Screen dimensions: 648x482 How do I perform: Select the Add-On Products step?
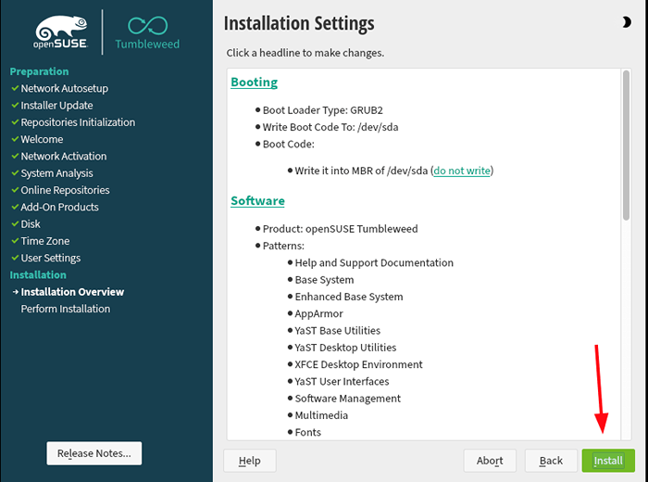click(59, 207)
